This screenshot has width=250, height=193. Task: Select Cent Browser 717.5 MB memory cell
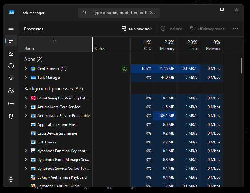pos(165,69)
